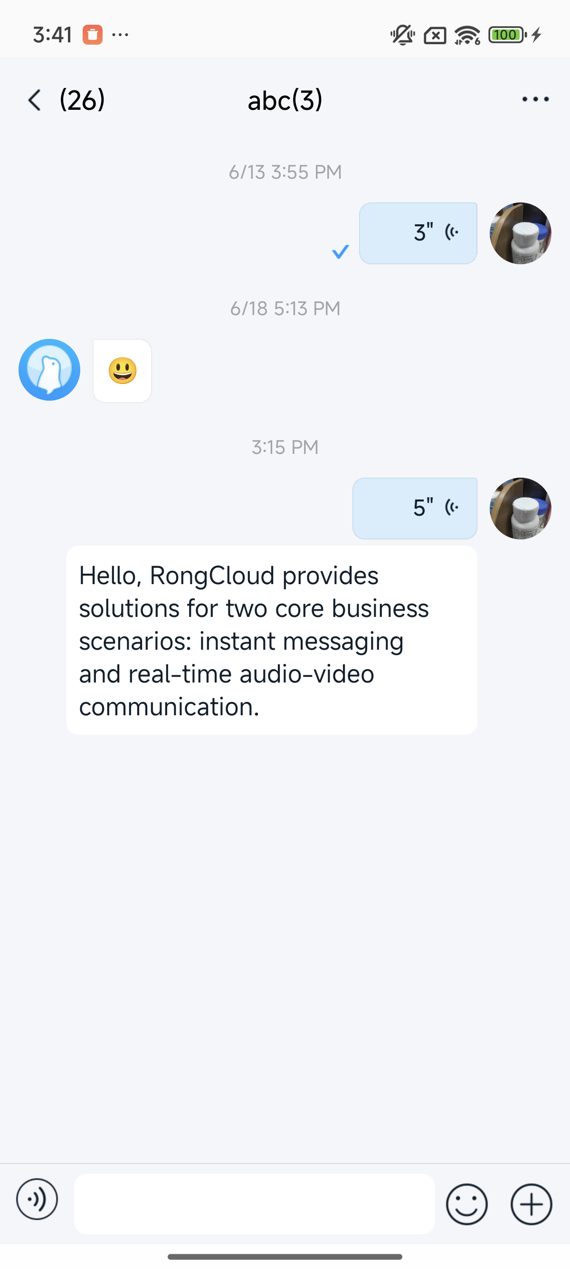Tap the abc(3) group title

point(285,100)
